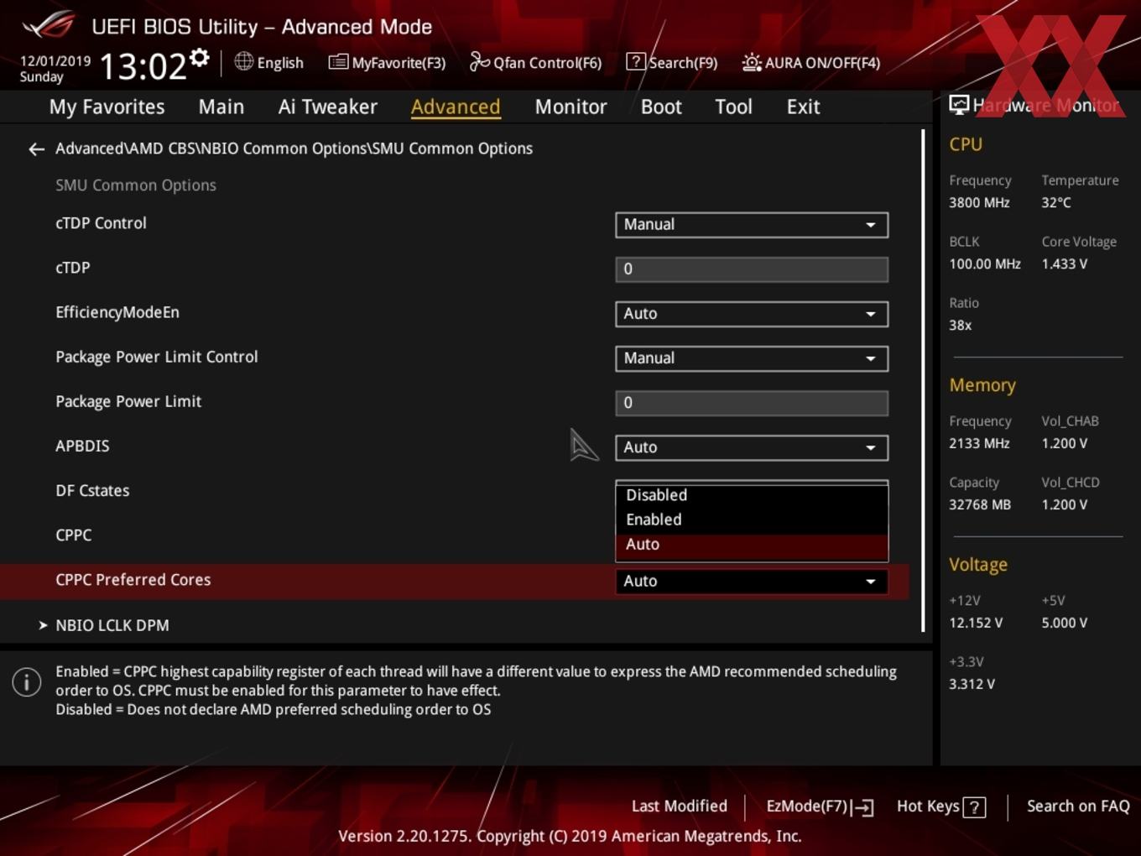Image resolution: width=1141 pixels, height=856 pixels.
Task: Open Qfan Control(F6)
Action: pyautogui.click(x=535, y=62)
